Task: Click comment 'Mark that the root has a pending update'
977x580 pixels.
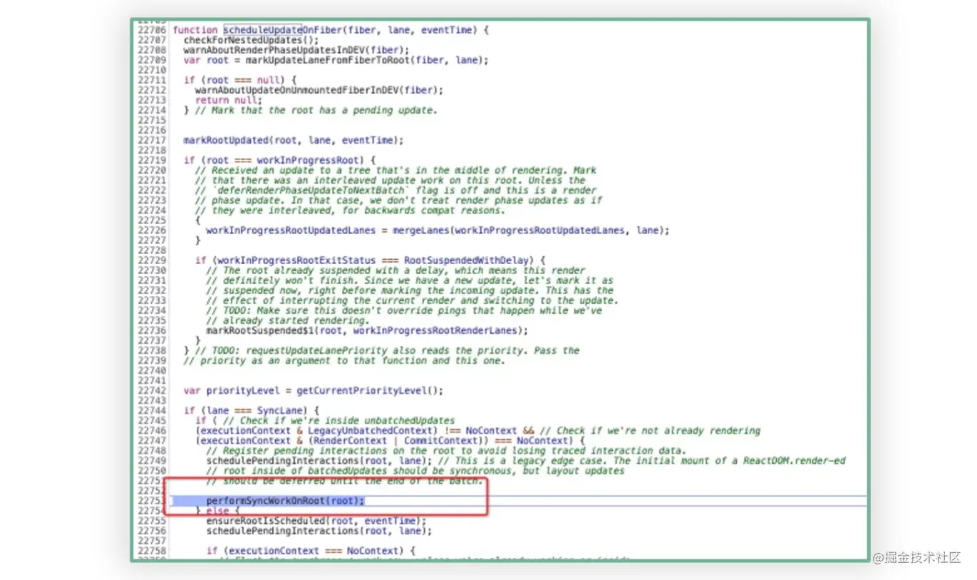Action: 316,110
